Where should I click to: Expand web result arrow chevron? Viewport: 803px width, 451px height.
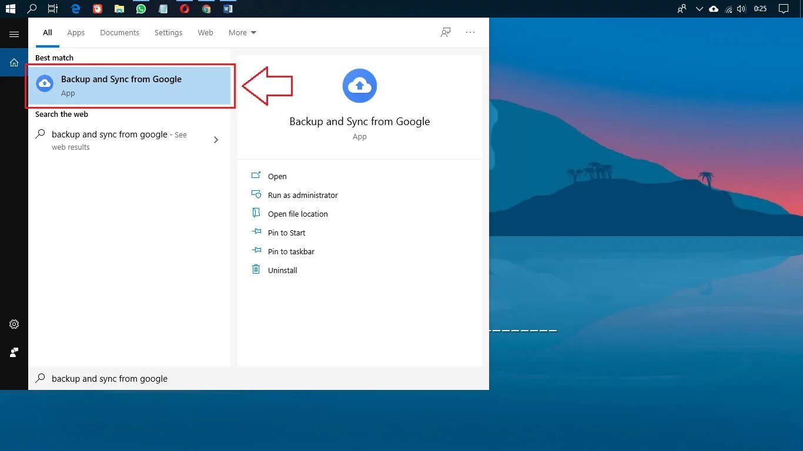[216, 140]
